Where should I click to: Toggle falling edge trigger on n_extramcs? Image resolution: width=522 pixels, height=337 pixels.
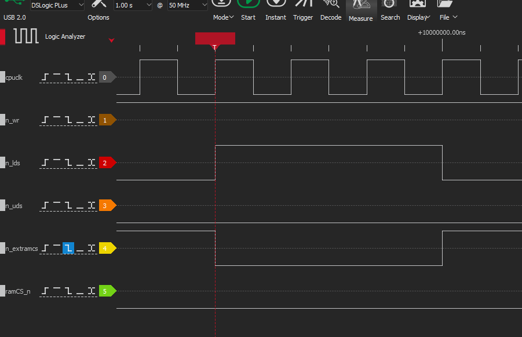(68, 249)
